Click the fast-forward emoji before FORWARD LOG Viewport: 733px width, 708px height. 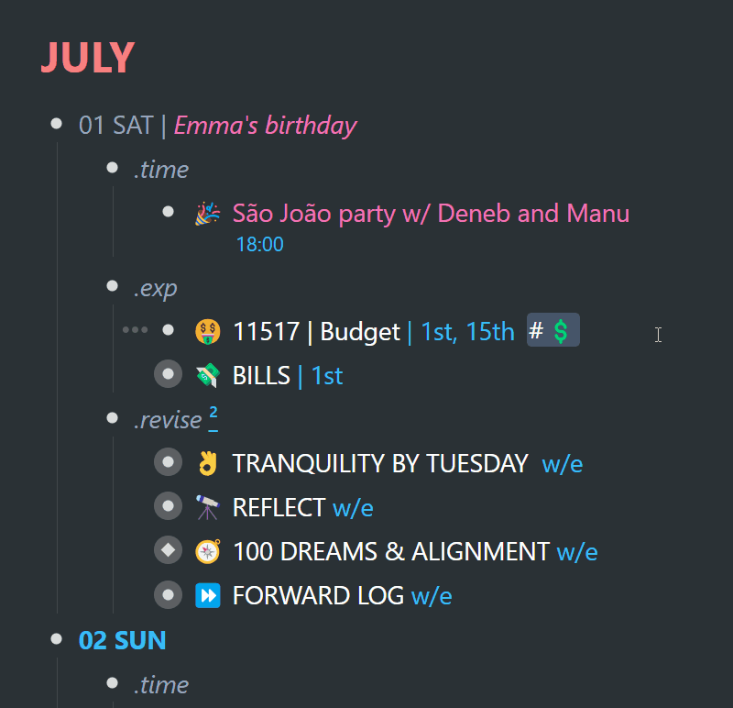tap(207, 595)
